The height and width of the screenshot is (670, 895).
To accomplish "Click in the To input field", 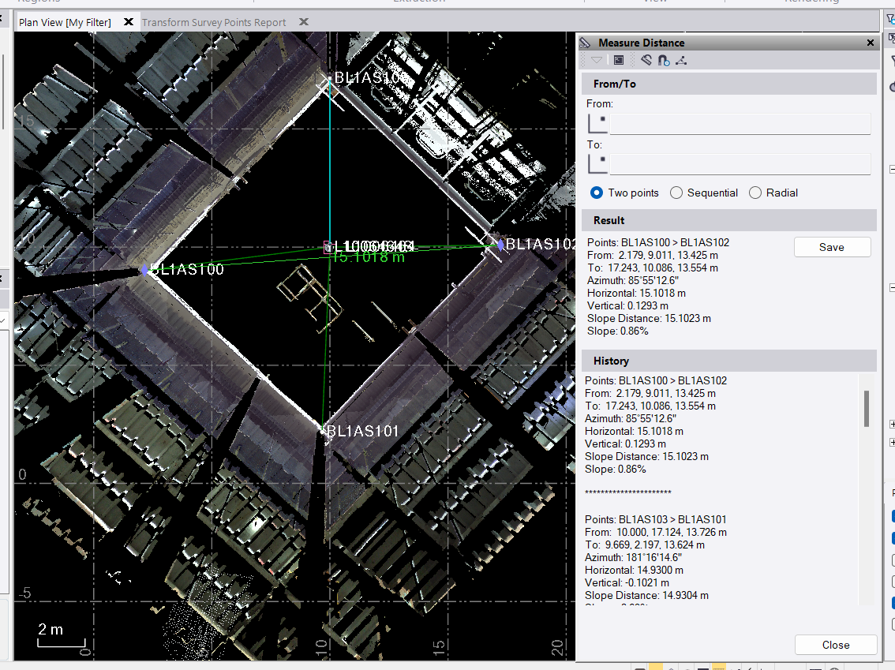I will pos(740,164).
